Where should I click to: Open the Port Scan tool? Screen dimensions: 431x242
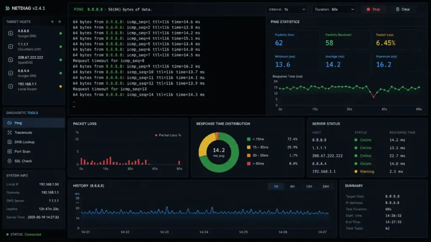pos(34,151)
